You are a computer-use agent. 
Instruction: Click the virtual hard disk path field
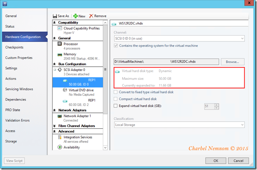pyautogui.click(x=166, y=62)
